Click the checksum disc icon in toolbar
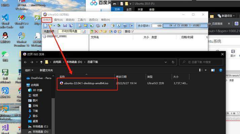Image resolution: width=240 pixels, height=134 pixels. tap(104, 25)
